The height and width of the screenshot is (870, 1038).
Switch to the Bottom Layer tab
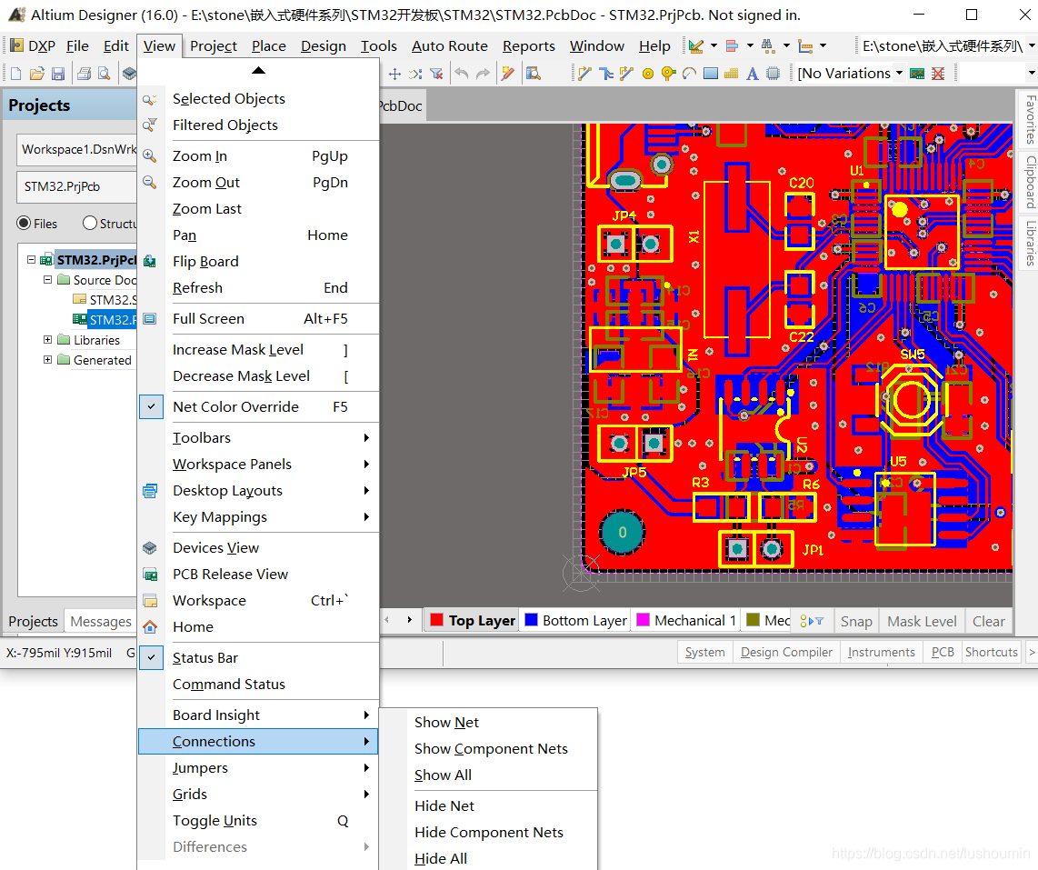point(584,621)
